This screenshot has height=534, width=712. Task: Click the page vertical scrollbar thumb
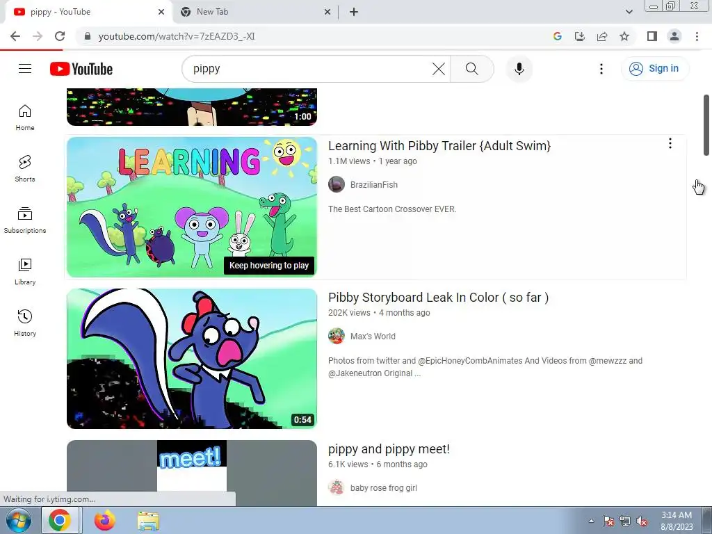click(706, 125)
